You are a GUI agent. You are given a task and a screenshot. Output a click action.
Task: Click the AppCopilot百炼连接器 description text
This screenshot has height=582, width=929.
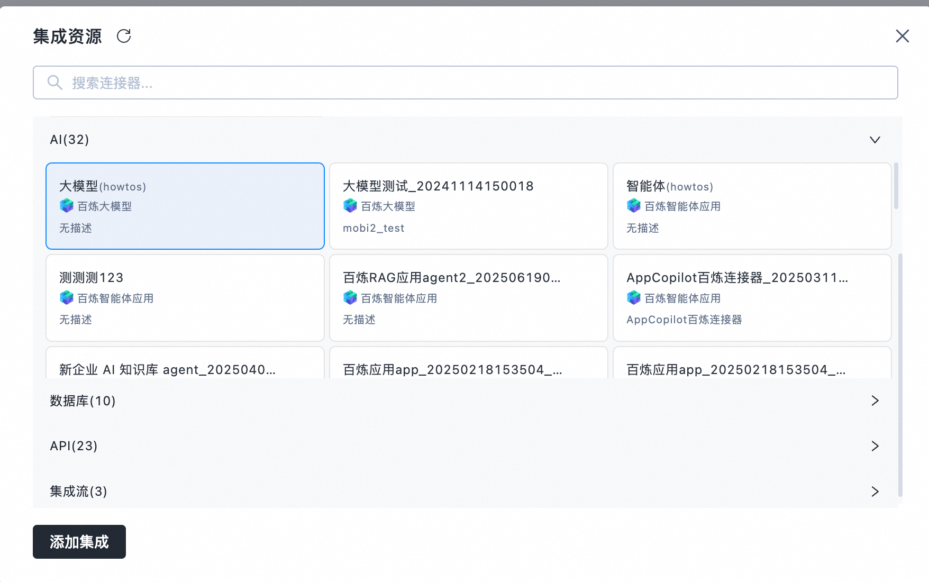click(684, 320)
